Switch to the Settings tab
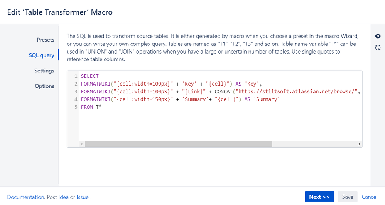385x205 pixels. click(44, 71)
